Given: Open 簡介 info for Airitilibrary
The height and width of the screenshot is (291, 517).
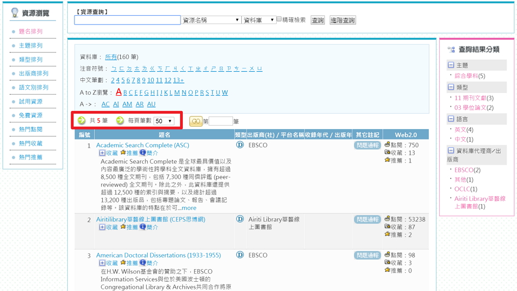Looking at the screenshot, I should click(x=149, y=227).
